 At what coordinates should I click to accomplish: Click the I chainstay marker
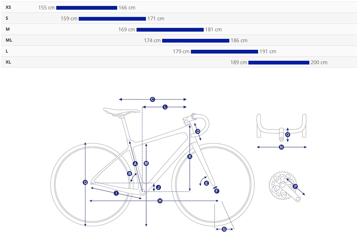116,193
